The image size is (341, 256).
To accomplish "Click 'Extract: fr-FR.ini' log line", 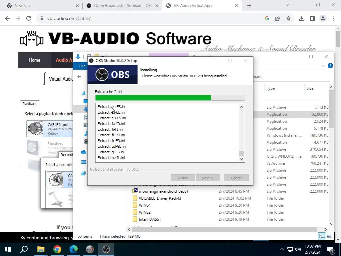I will pyautogui.click(x=111, y=141).
